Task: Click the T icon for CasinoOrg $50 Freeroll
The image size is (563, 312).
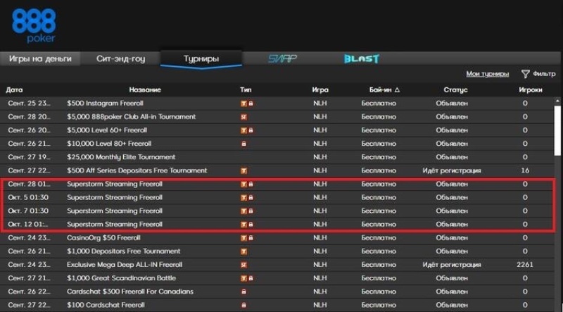Action: 243,238
